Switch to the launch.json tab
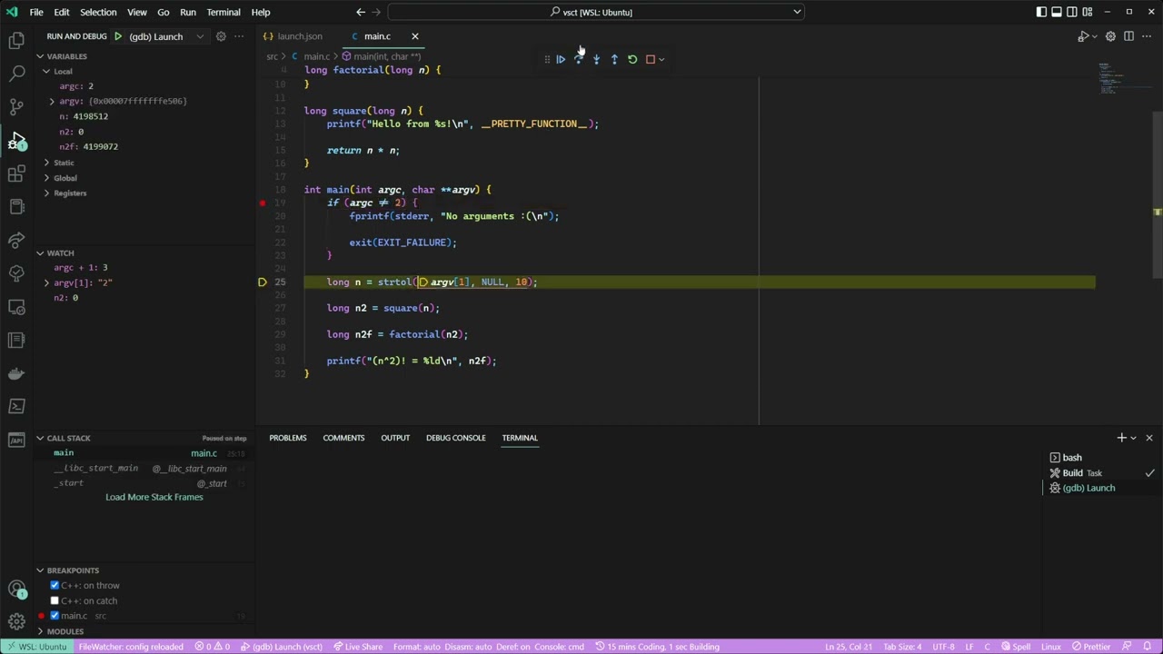Viewport: 1163px width, 654px height. click(x=300, y=36)
